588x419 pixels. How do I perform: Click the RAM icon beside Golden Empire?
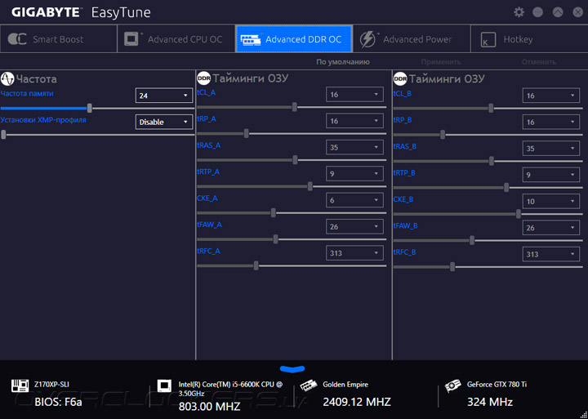[x=310, y=386]
